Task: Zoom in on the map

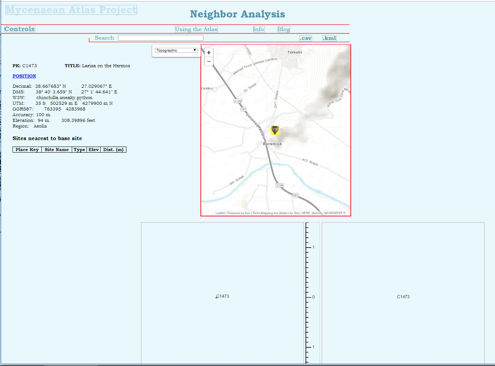Action: [x=209, y=52]
